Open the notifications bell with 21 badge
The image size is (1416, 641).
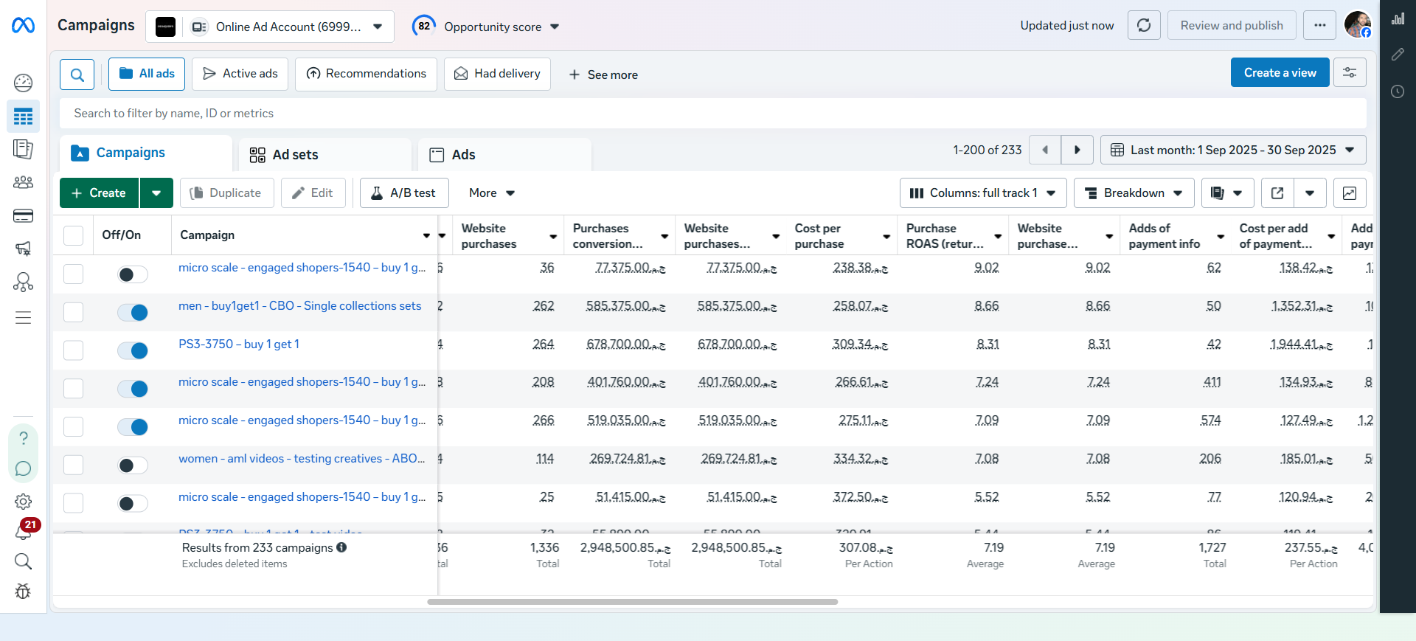click(x=24, y=530)
